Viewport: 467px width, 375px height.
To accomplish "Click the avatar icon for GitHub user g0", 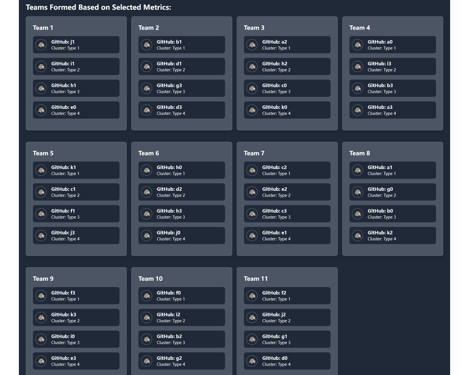I will point(358,192).
